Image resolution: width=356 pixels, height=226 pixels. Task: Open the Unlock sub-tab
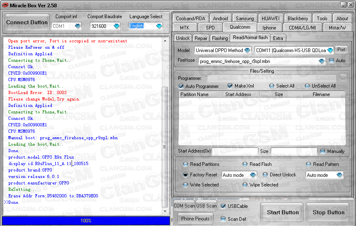tap(183, 38)
